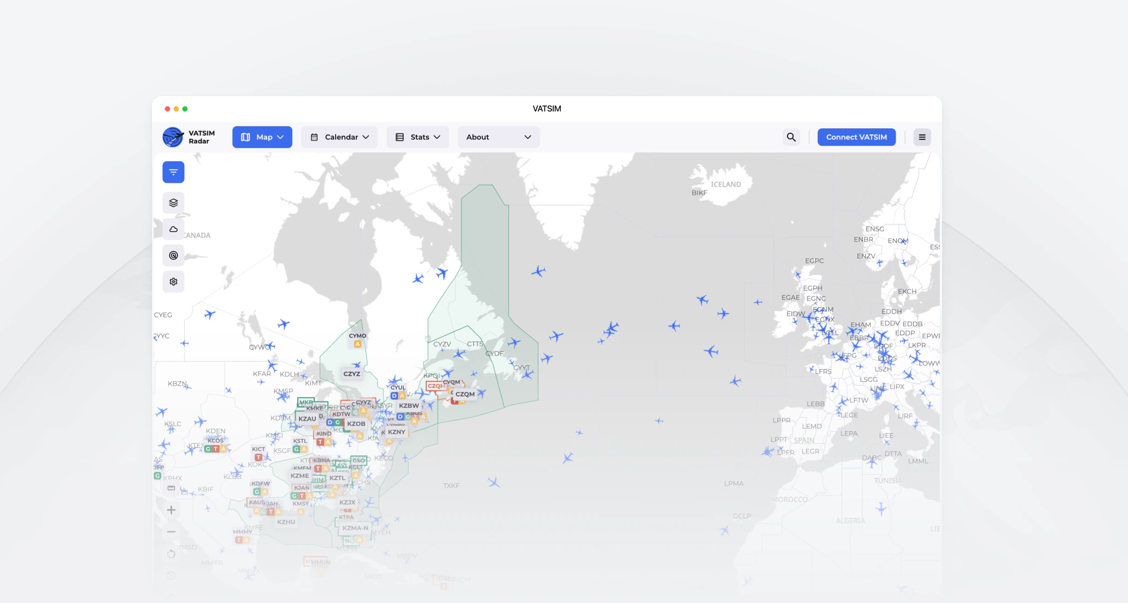The width and height of the screenshot is (1128, 603).
Task: Click the ENBR airport label
Action: 863,240
